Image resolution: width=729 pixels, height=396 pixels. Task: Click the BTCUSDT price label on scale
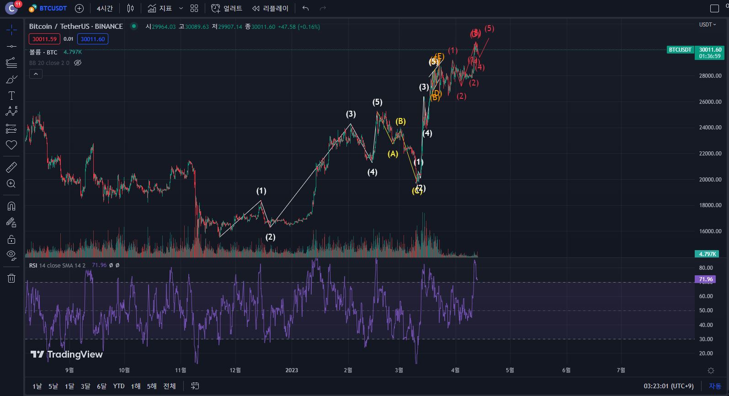(680, 49)
